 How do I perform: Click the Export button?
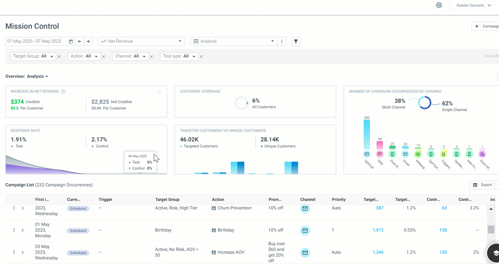tap(482, 185)
